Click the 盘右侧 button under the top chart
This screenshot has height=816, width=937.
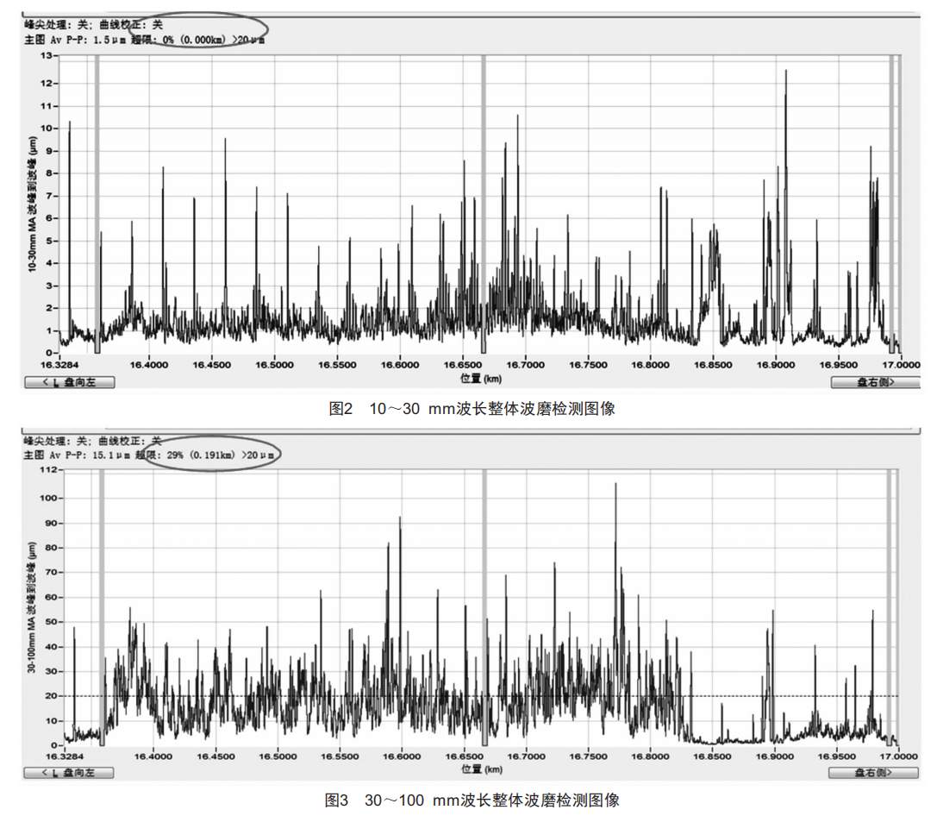coord(863,382)
